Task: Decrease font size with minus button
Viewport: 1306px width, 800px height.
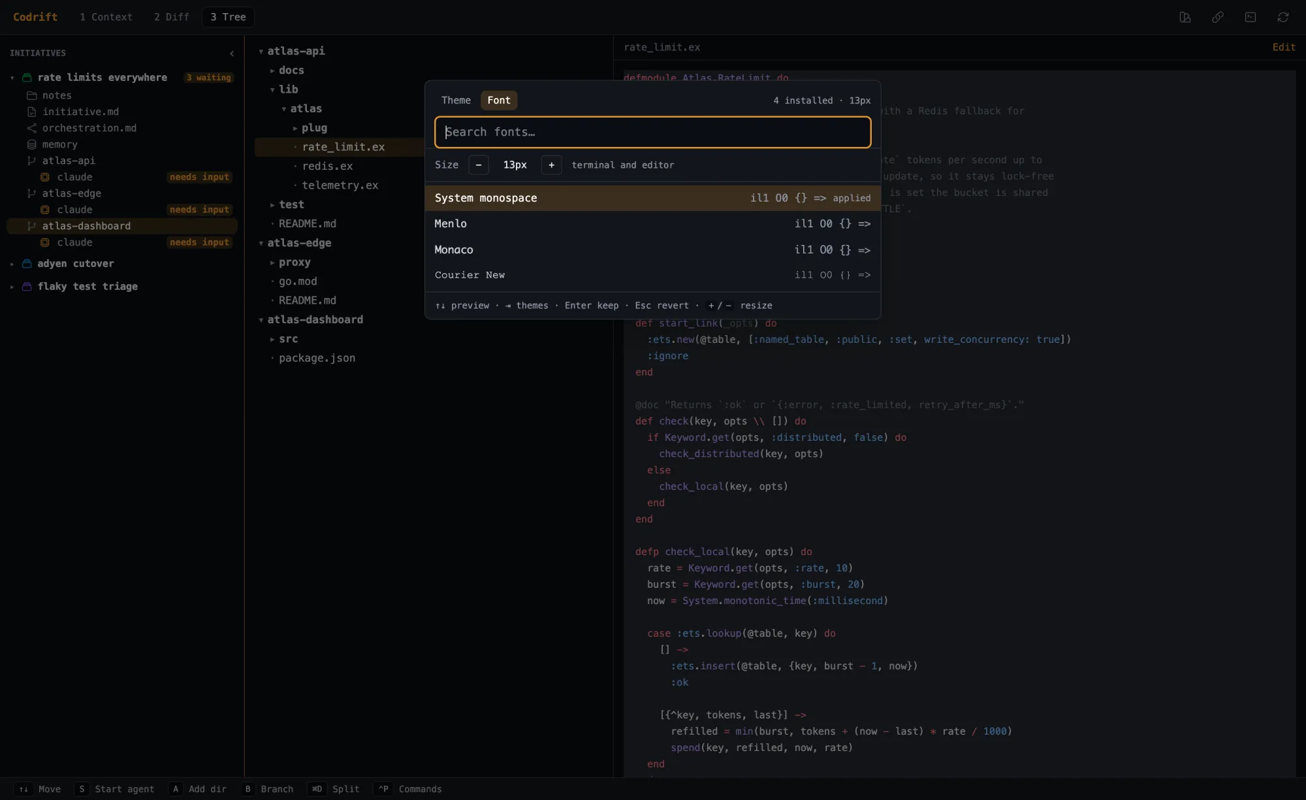Action: 479,165
